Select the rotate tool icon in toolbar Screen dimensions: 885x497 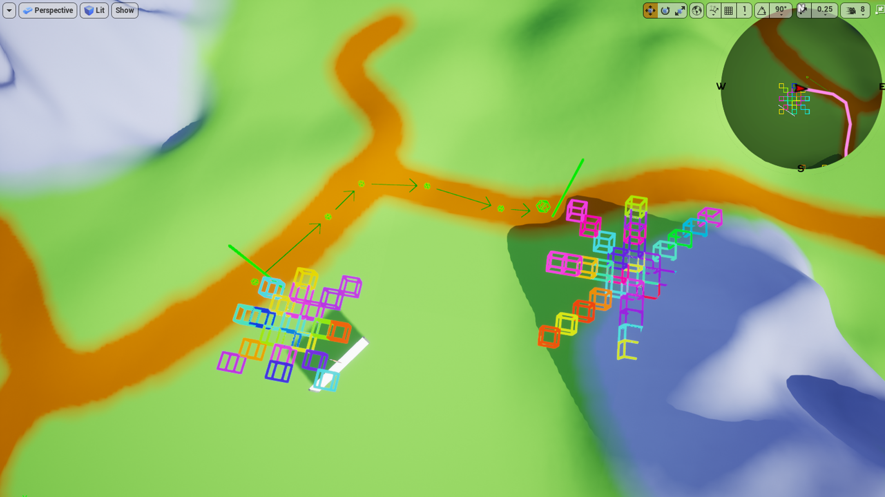click(665, 10)
